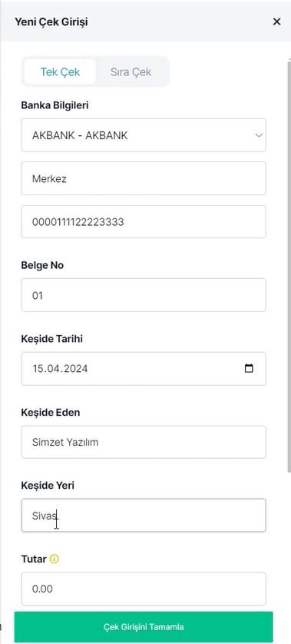Open the AKBANK - AKBANK bank selector
The height and width of the screenshot is (644, 291).
click(x=144, y=135)
